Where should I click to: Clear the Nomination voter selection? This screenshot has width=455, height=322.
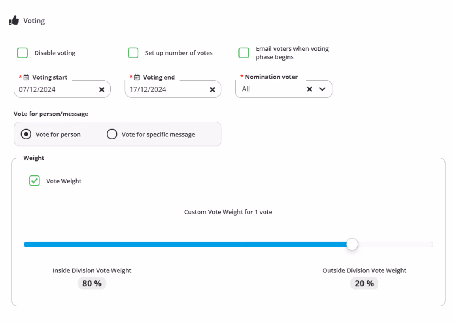click(x=309, y=89)
